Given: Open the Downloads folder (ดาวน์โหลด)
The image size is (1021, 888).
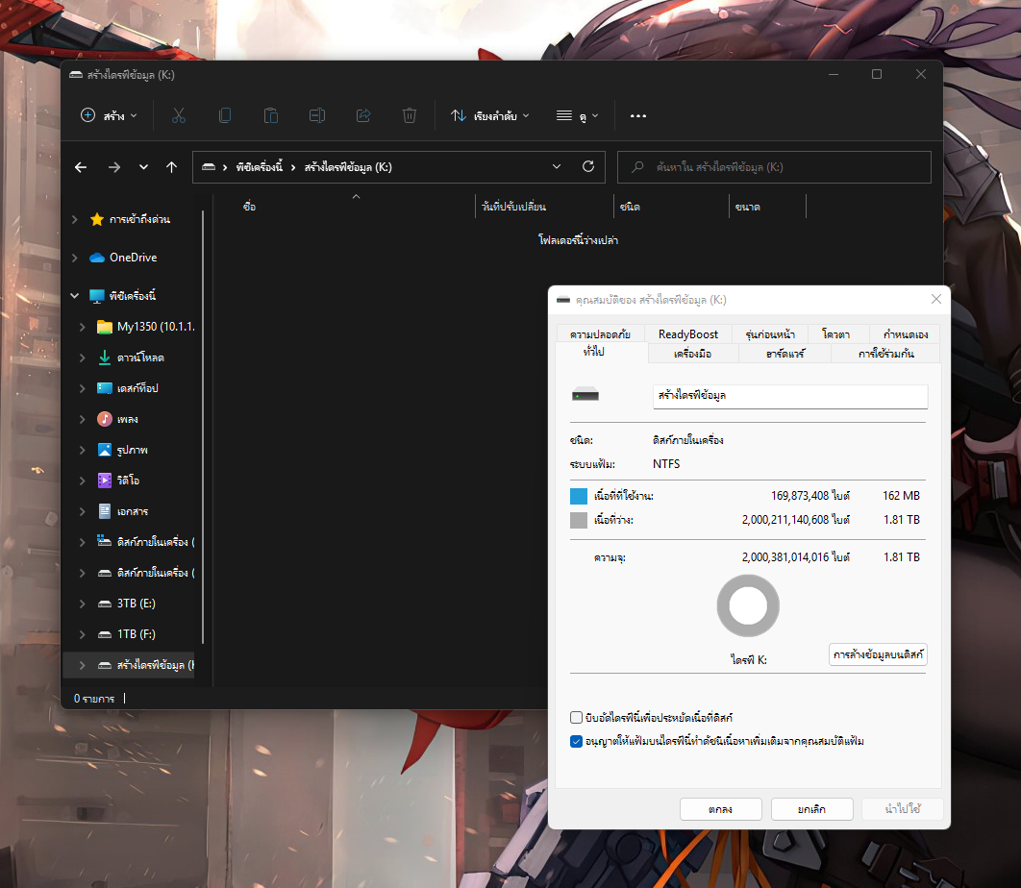Looking at the screenshot, I should point(131,358).
